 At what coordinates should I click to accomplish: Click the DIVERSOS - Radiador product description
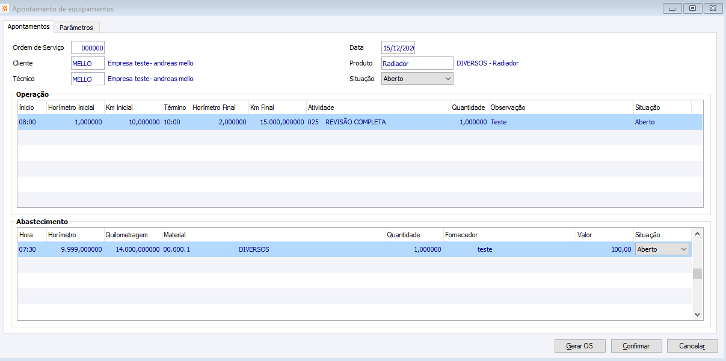point(487,63)
